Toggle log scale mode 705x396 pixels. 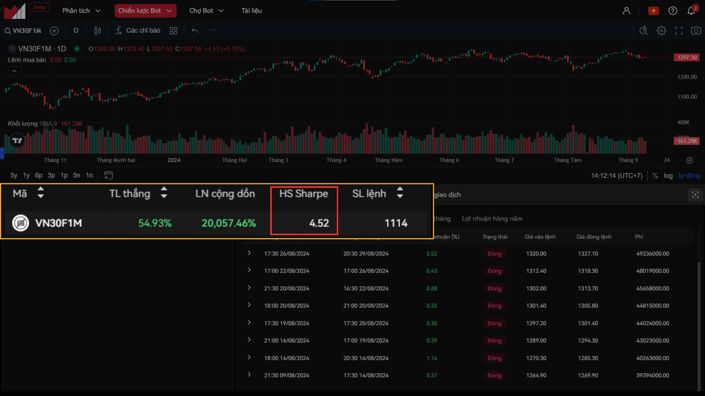pyautogui.click(x=668, y=176)
